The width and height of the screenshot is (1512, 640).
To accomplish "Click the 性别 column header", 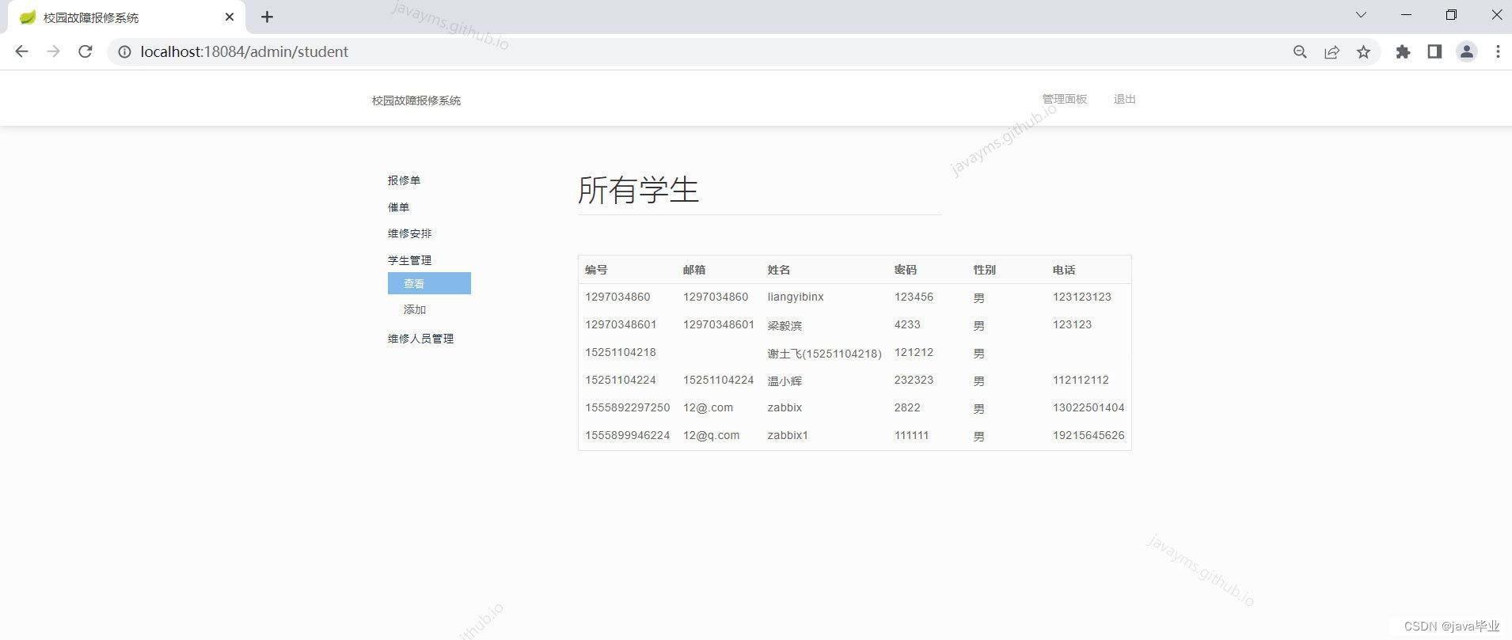I will click(x=985, y=270).
